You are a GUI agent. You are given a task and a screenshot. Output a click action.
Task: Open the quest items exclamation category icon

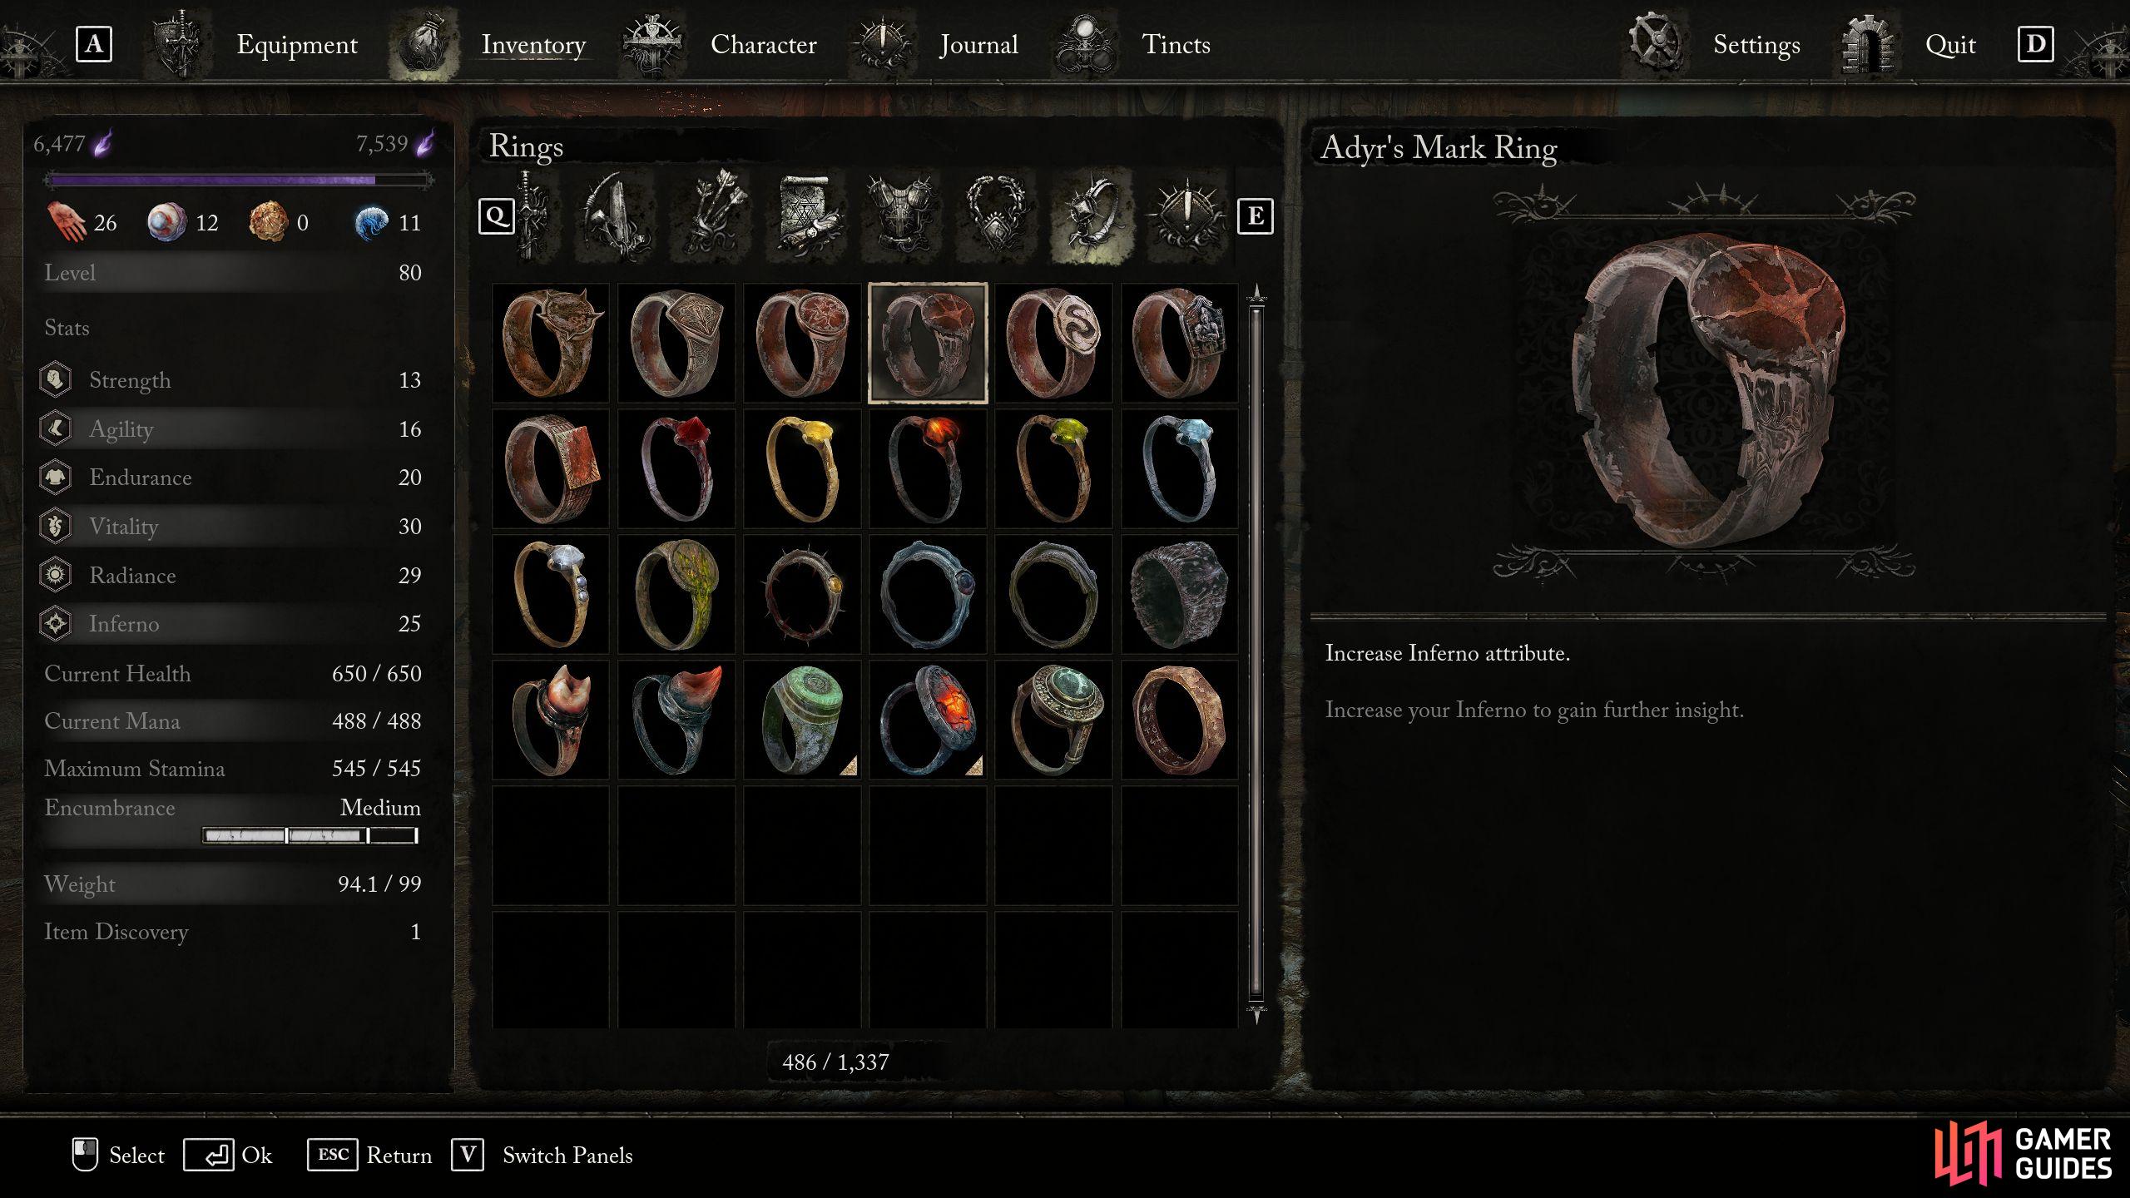(1186, 216)
